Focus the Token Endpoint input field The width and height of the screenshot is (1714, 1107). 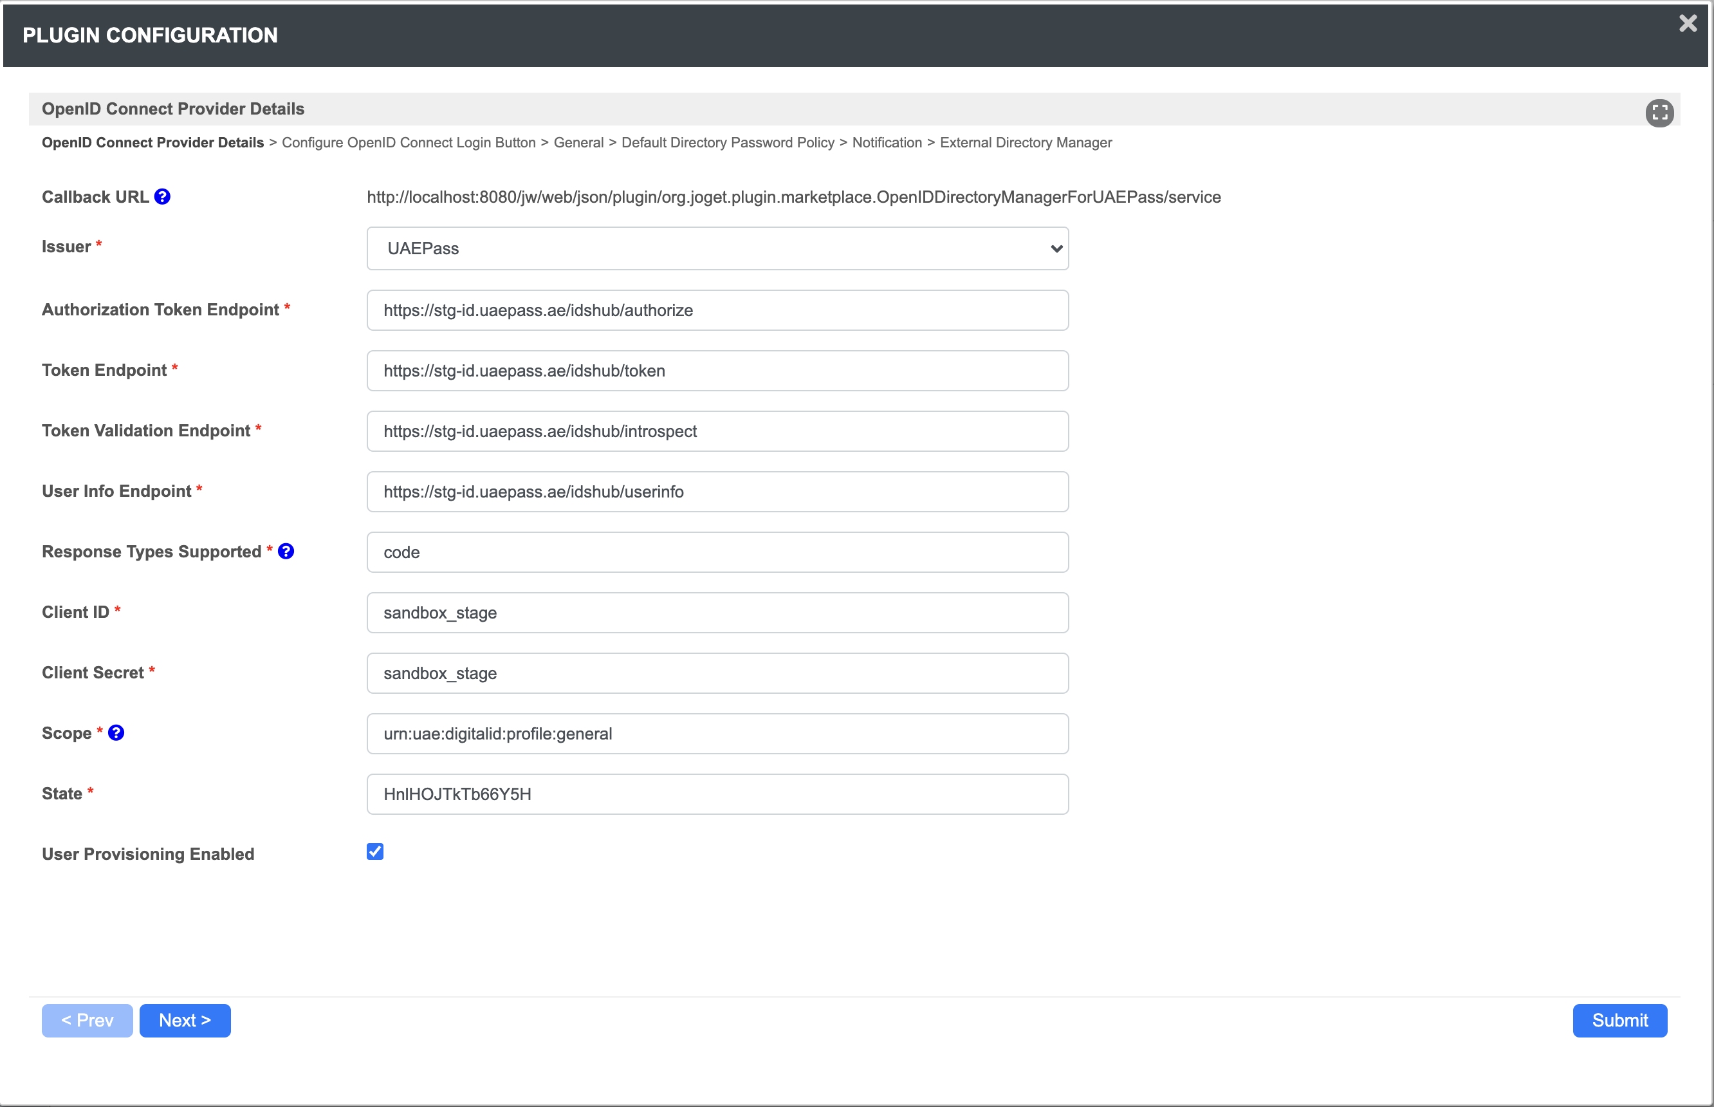717,371
